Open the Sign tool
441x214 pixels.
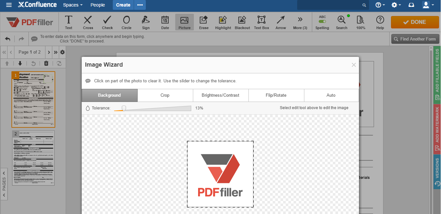coord(146,22)
